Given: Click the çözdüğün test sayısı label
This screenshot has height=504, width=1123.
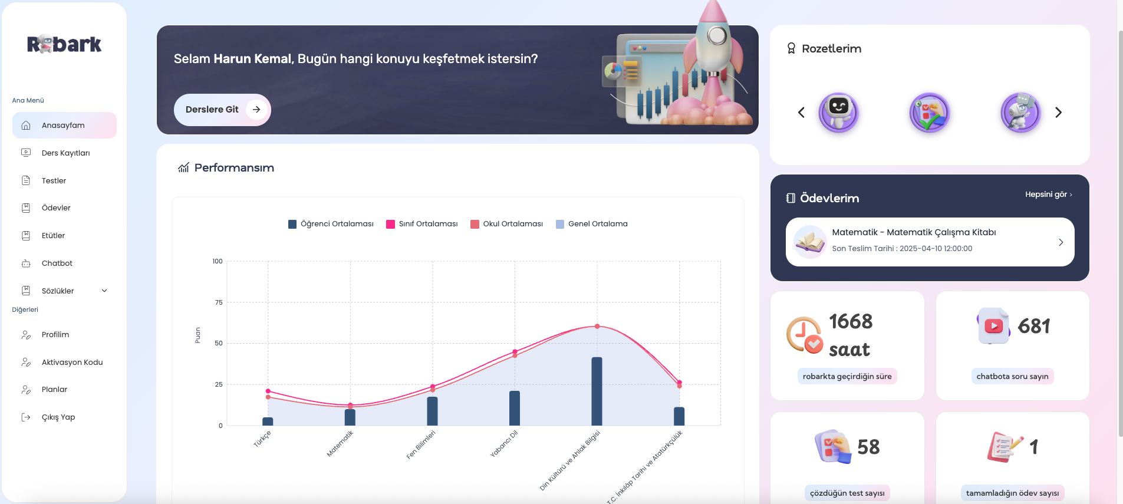Looking at the screenshot, I should pos(847,493).
